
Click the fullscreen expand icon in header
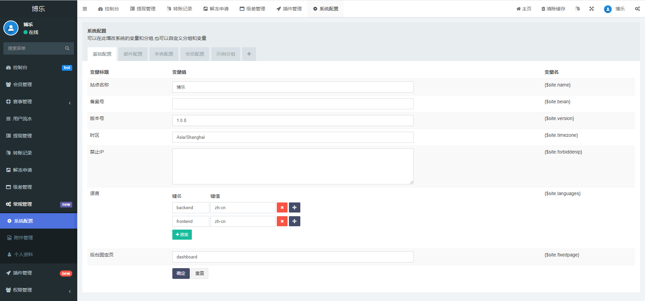(x=592, y=9)
